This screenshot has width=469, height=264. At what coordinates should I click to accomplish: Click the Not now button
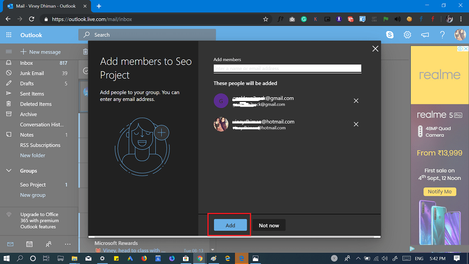(269, 225)
